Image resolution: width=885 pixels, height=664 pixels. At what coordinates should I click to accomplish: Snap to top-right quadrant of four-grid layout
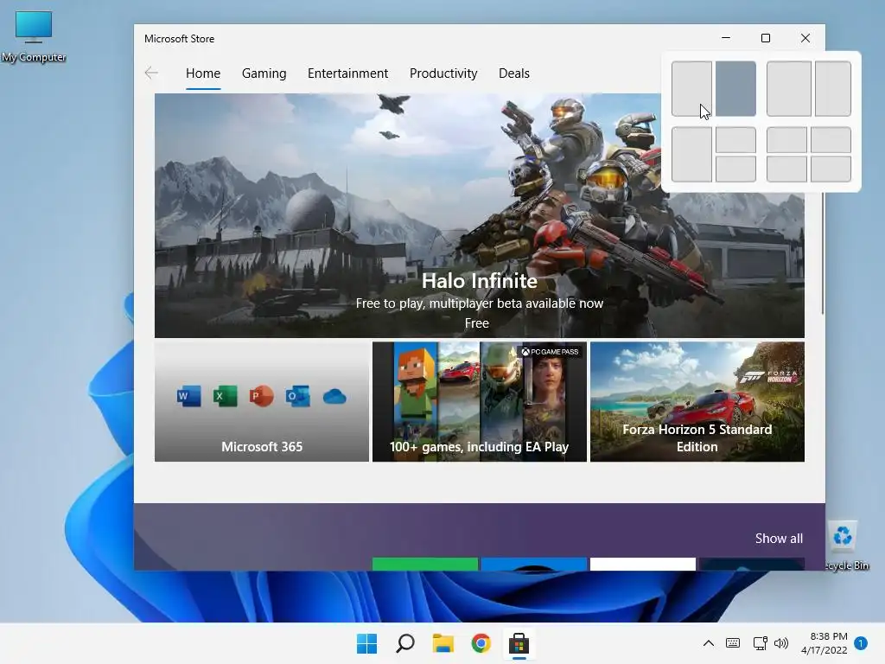(831, 139)
